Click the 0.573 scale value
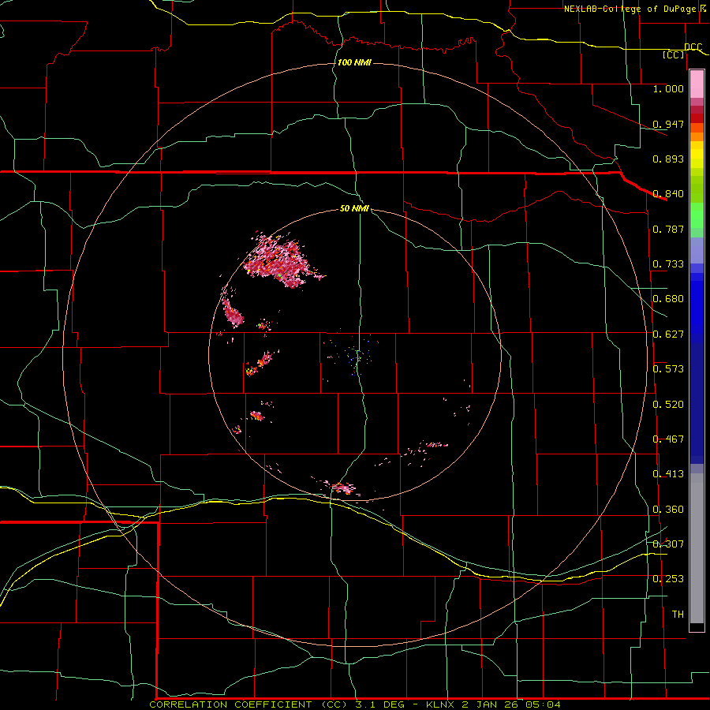The height and width of the screenshot is (710, 710). point(668,369)
